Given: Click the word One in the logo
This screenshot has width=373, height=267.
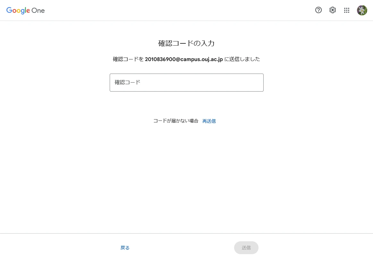Looking at the screenshot, I should click(38, 11).
